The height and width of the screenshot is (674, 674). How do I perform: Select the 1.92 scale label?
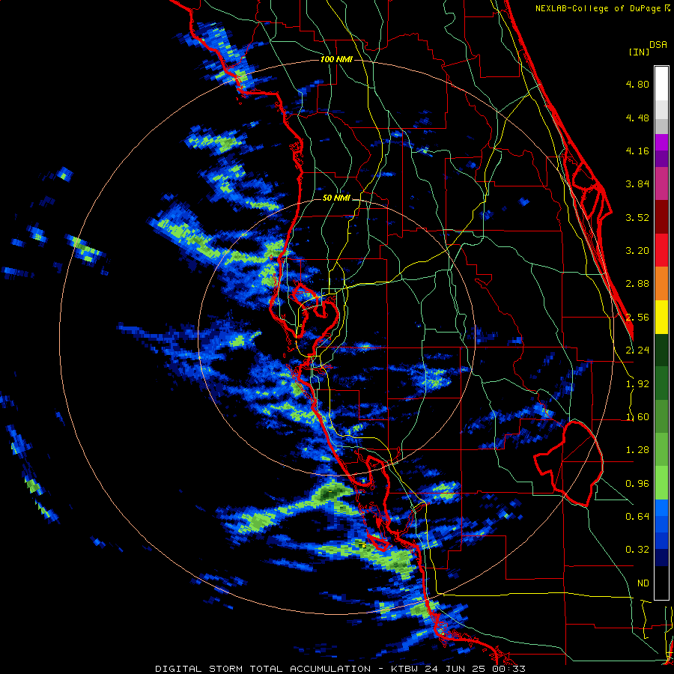637,384
